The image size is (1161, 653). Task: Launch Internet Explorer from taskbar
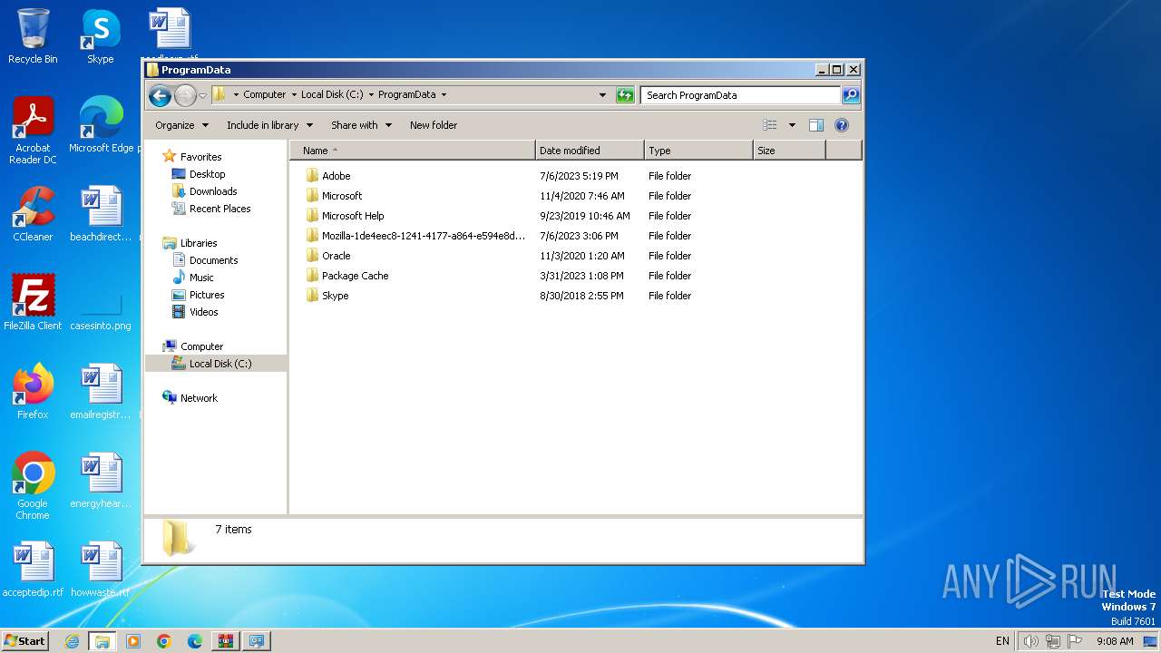point(72,641)
